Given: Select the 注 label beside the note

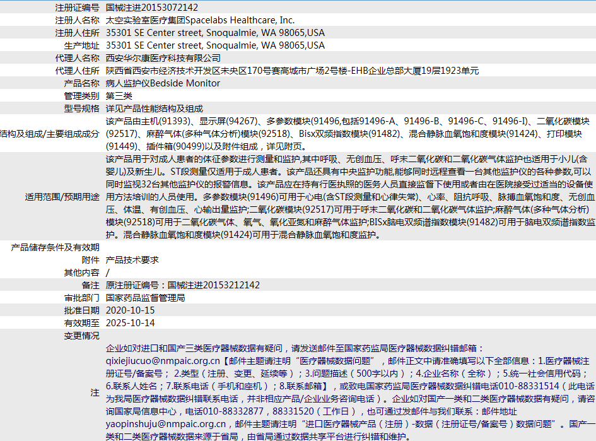Looking at the screenshot, I should (x=95, y=392).
